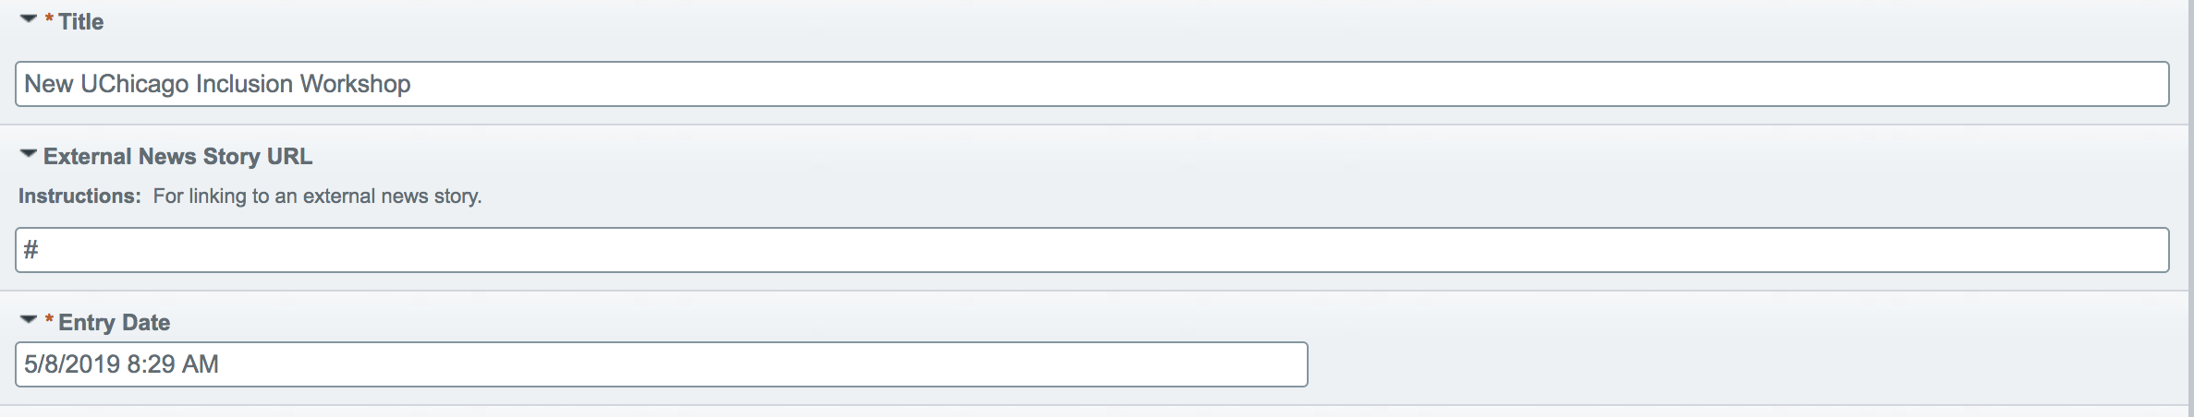The height and width of the screenshot is (417, 2194).
Task: Click the red asterisk beside Title
Action: coord(49,20)
